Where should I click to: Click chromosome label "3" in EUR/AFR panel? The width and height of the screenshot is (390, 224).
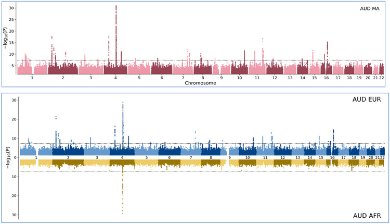point(97,158)
